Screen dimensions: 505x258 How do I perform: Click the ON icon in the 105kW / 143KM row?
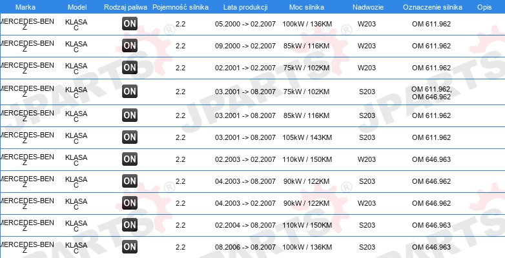click(130, 137)
